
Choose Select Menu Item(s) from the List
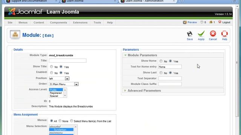tap(72, 121)
